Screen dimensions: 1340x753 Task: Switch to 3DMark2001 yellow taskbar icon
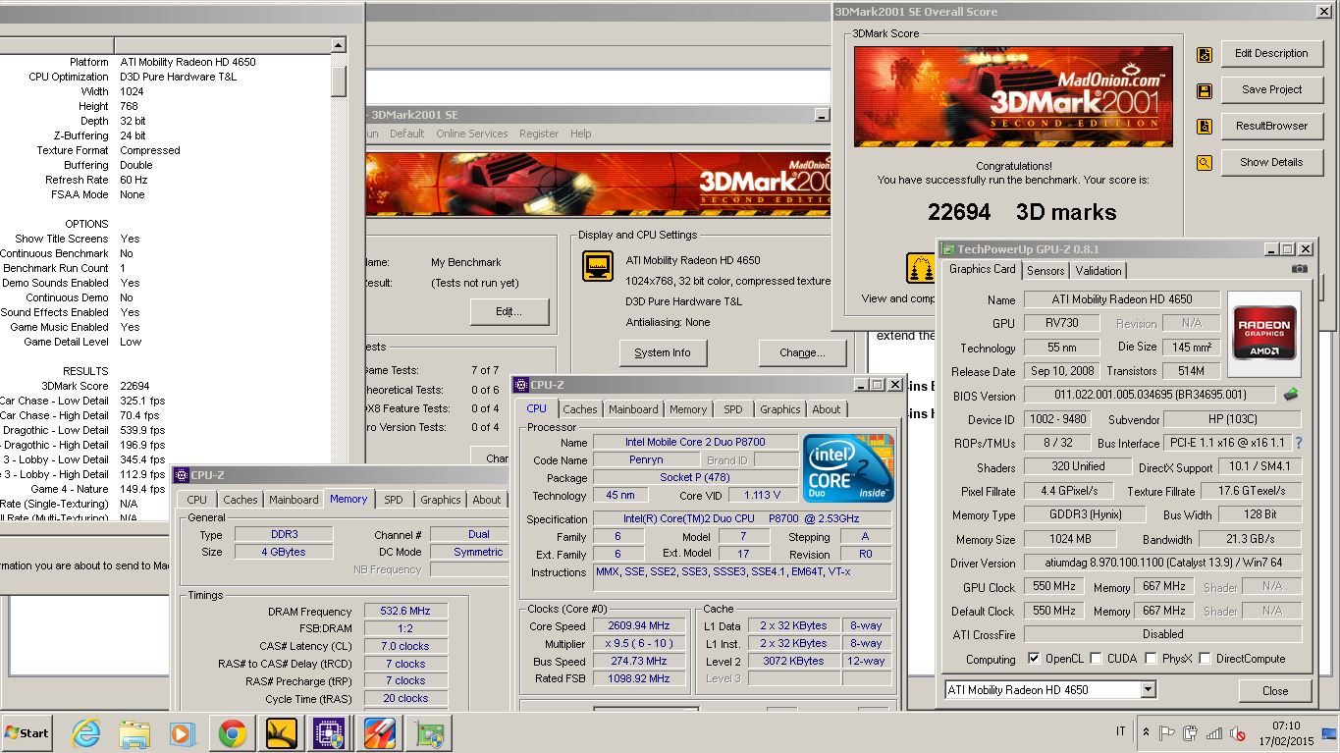click(x=281, y=732)
